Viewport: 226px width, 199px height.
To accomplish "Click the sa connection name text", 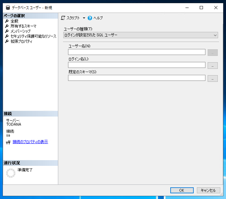I will (x=8, y=135).
